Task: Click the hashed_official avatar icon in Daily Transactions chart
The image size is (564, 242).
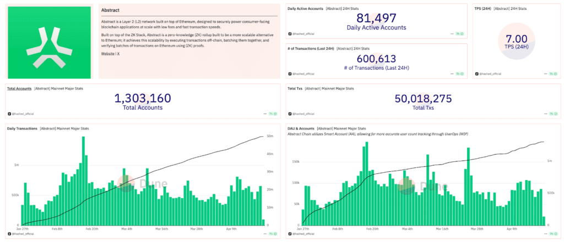Action: point(9,233)
